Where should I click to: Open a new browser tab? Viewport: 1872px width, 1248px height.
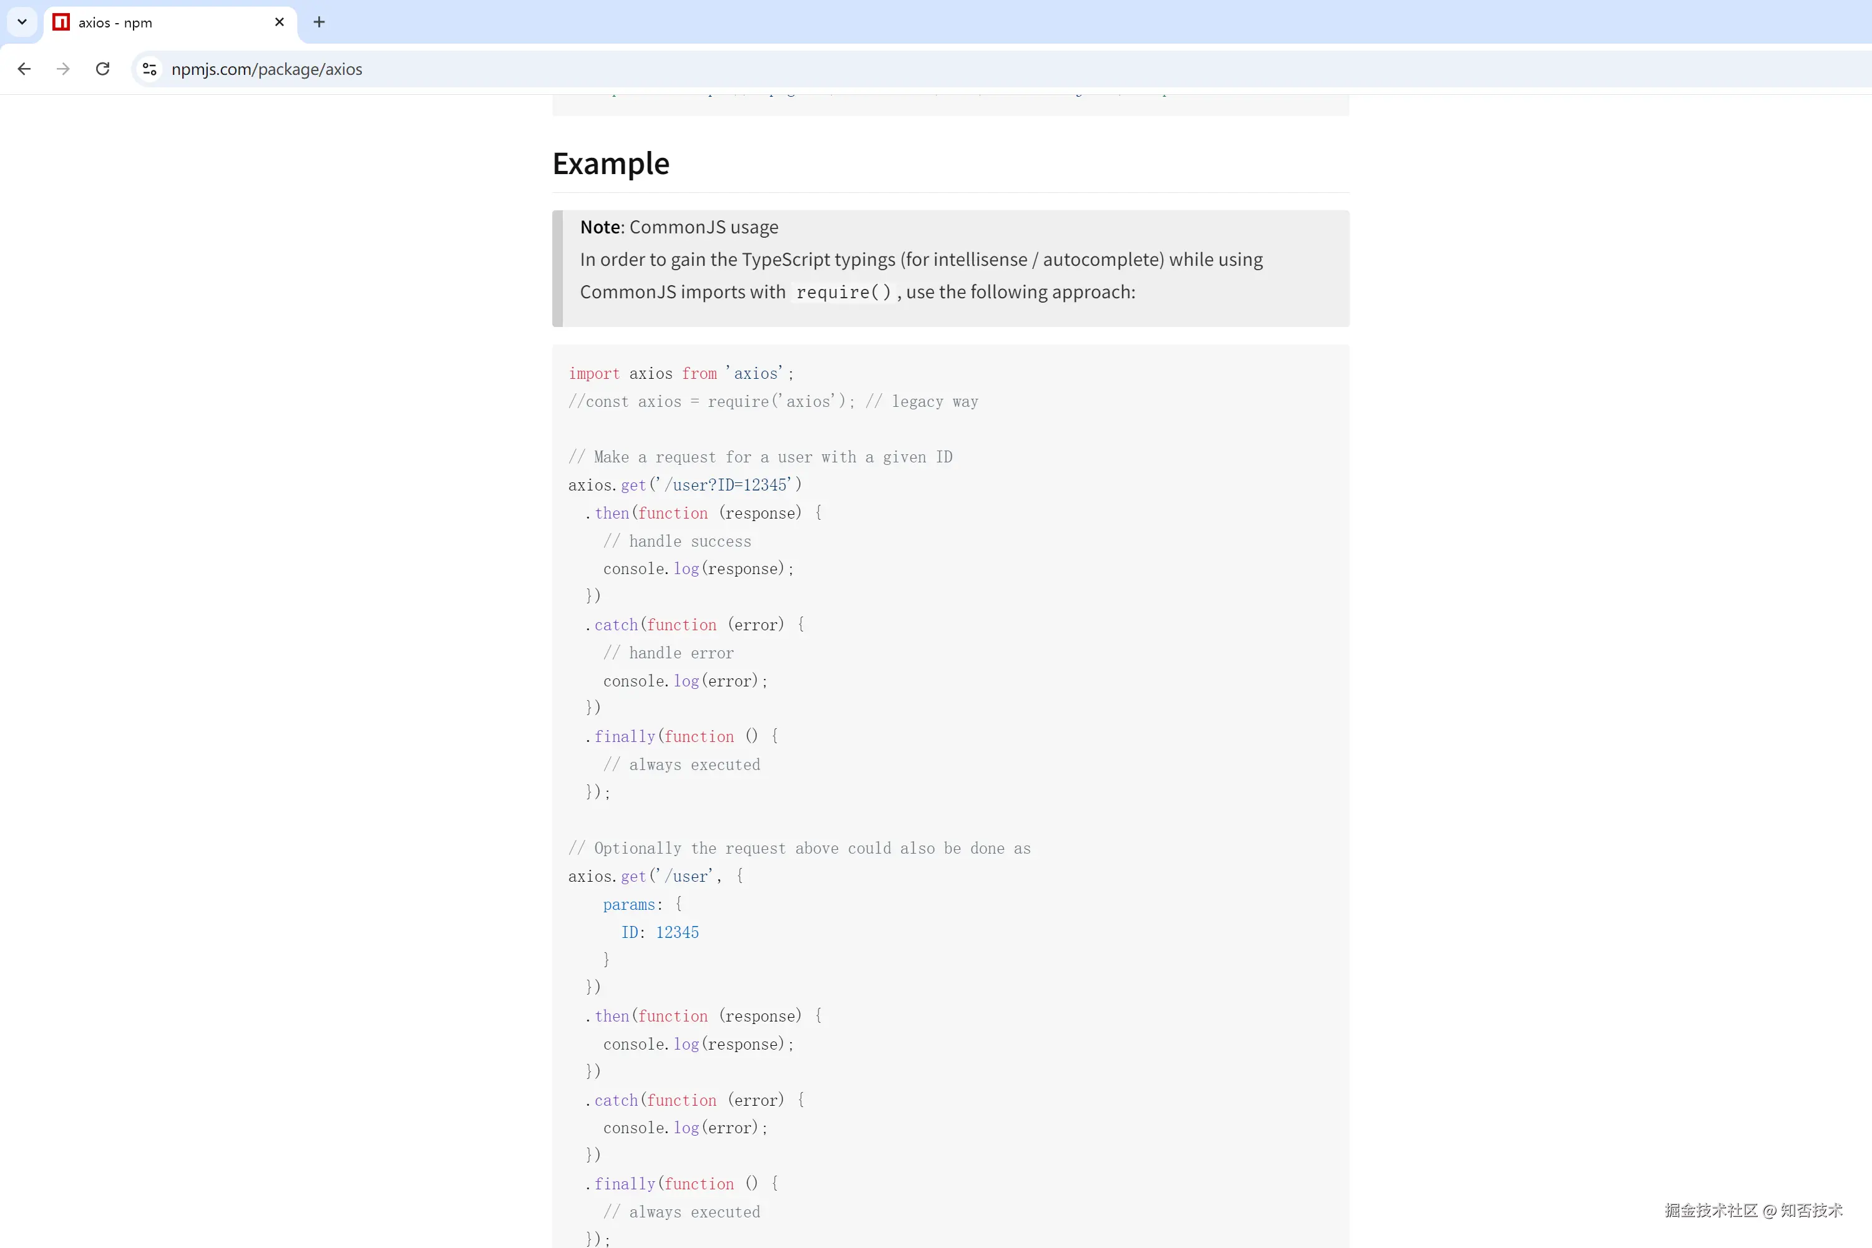[x=319, y=22]
